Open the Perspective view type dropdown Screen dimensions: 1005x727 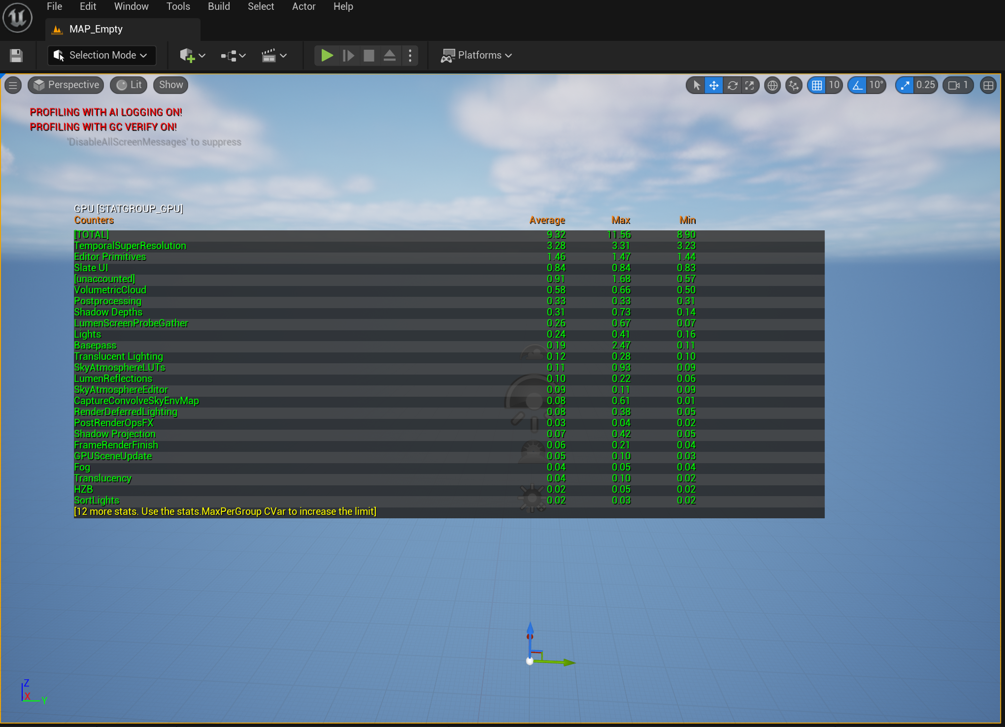66,85
